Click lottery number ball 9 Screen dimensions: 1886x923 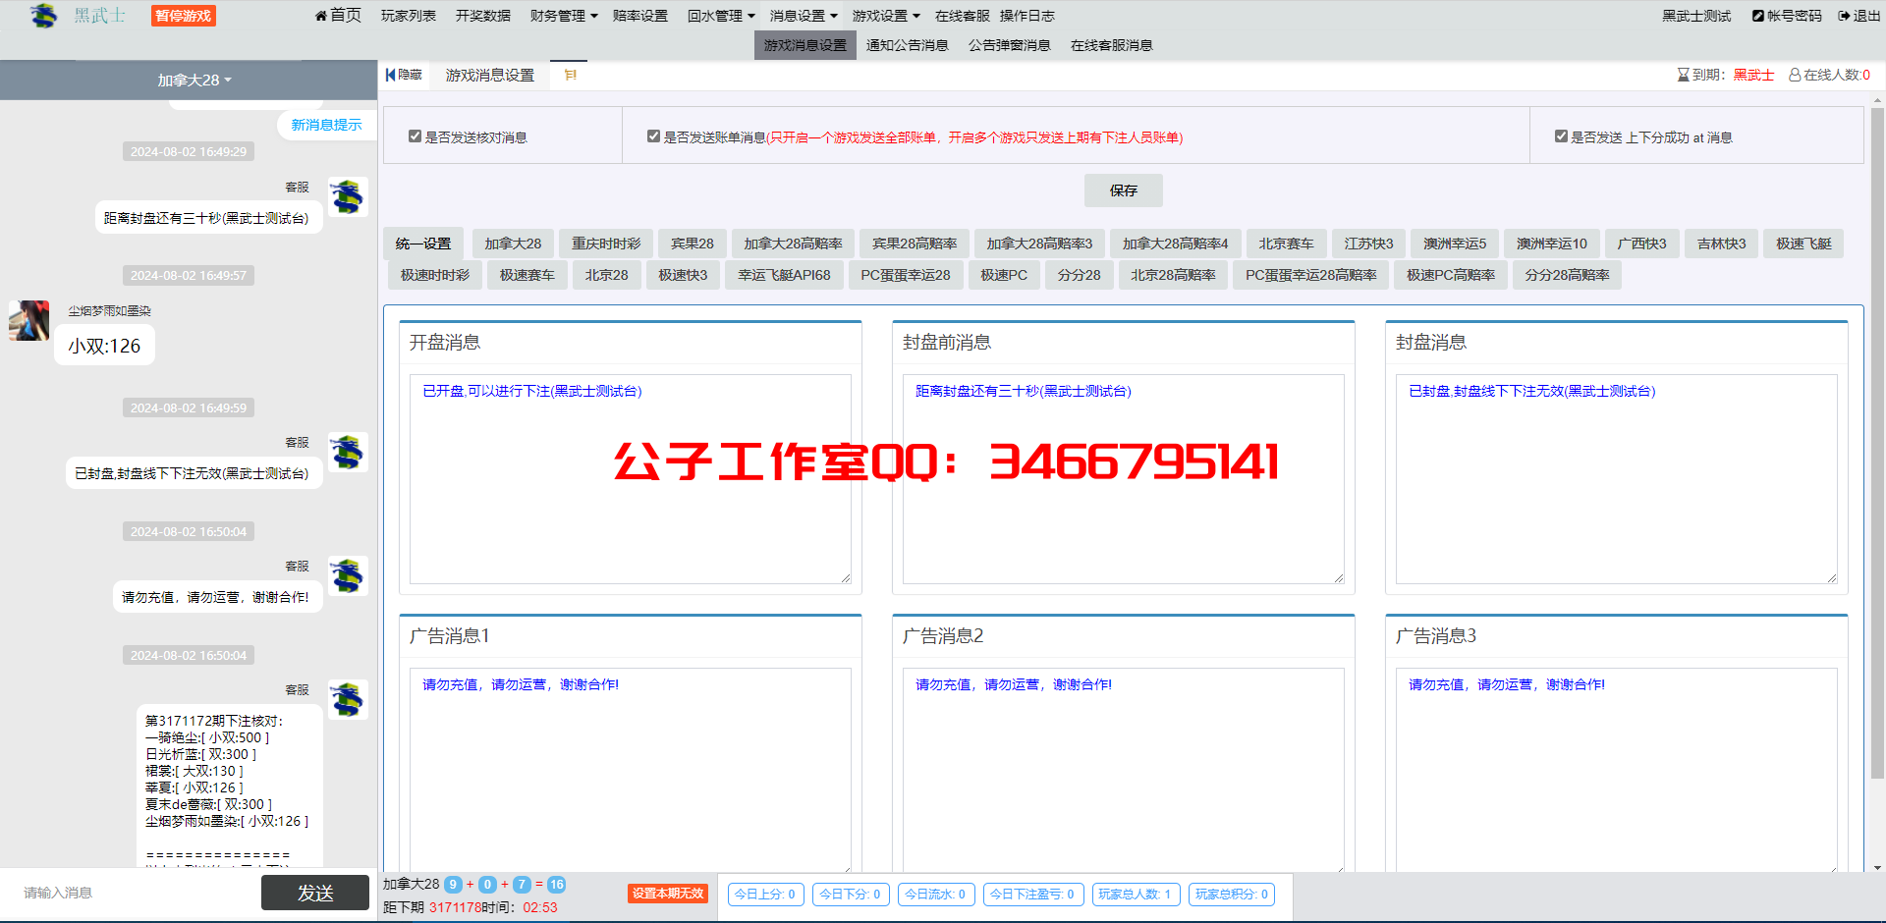point(453,885)
